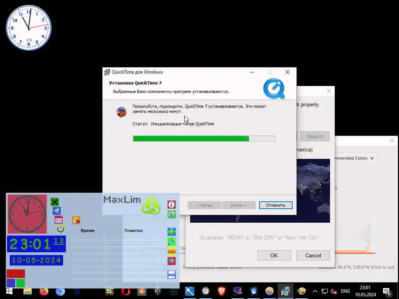This screenshot has height=299, width=399.
Task: Open the pink calendar icon in MaxLim
Action: coord(58,220)
